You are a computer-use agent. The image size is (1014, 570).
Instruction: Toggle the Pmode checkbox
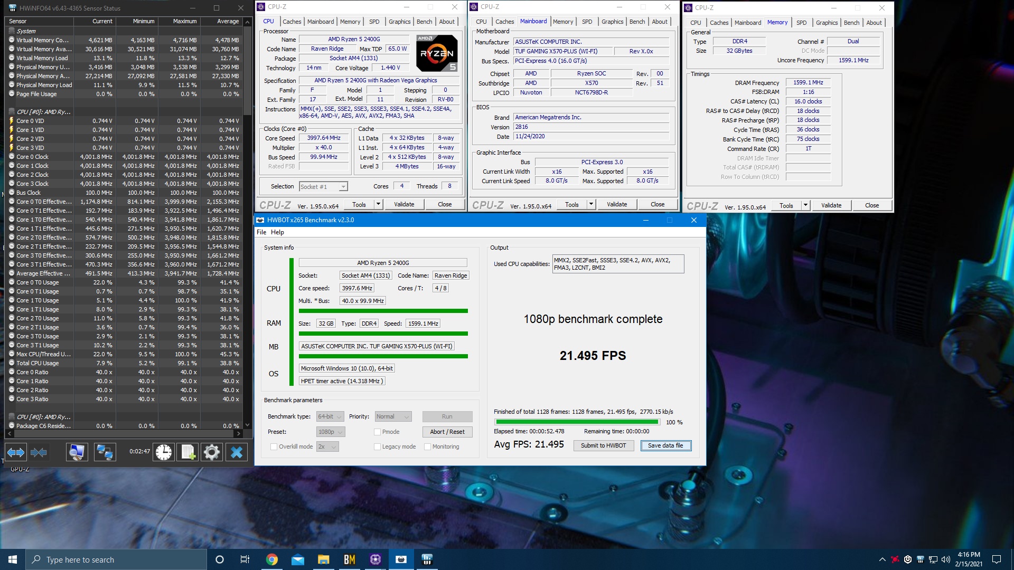click(x=377, y=432)
